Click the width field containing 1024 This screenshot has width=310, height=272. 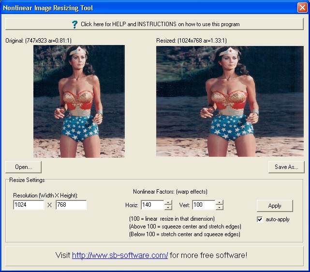[x=29, y=205]
